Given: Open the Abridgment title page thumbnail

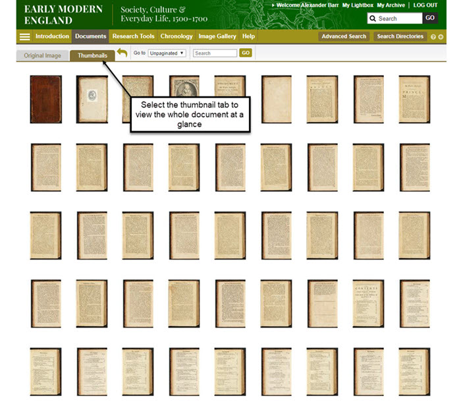Looking at the screenshot, I should pyautogui.click(x=230, y=86).
